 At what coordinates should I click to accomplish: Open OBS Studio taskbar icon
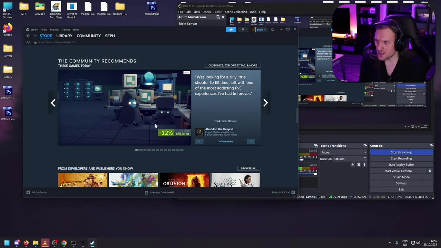54,243
